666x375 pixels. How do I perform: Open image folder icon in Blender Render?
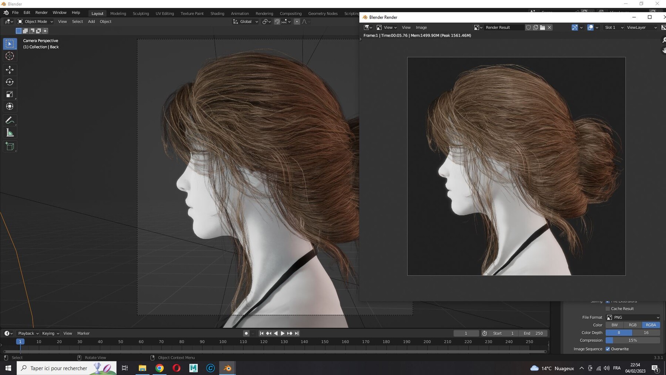542,27
